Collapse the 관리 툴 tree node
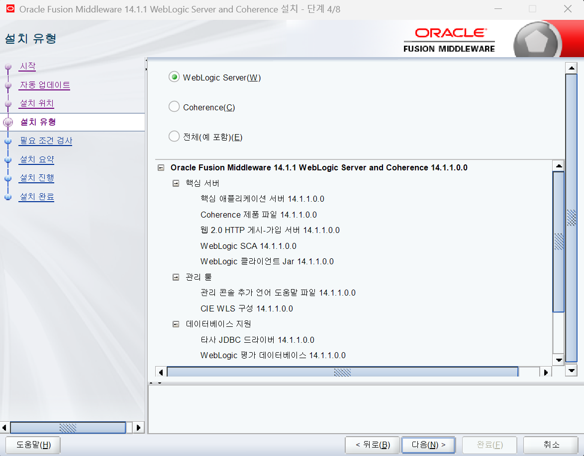Viewport: 584px width, 456px height. click(x=176, y=277)
